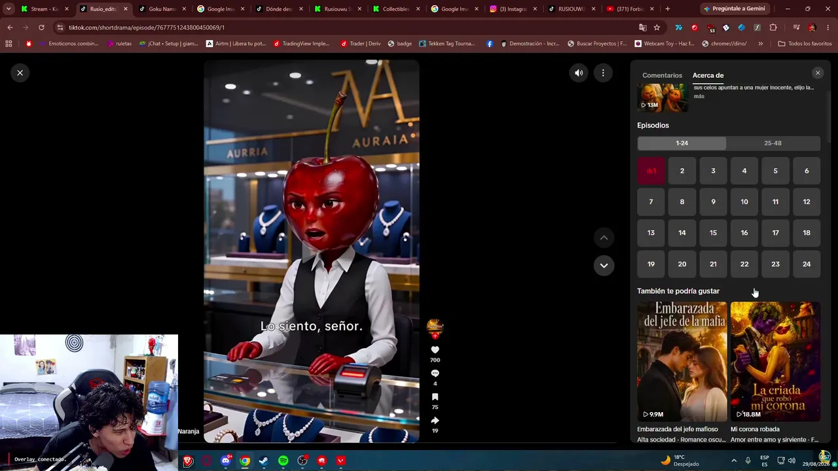Go back in browser history
This screenshot has width=838, height=471.
click(x=10, y=27)
